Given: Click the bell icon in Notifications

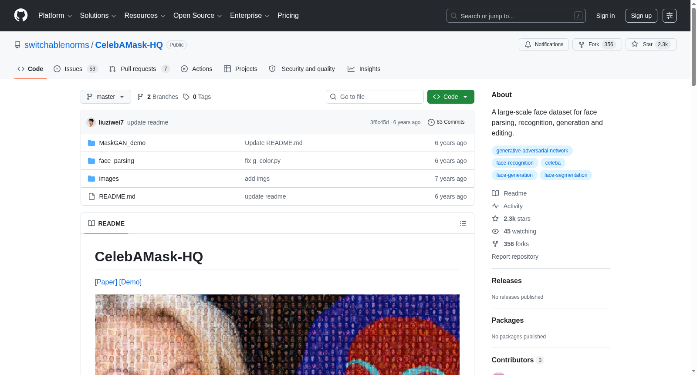Looking at the screenshot, I should tap(528, 44).
